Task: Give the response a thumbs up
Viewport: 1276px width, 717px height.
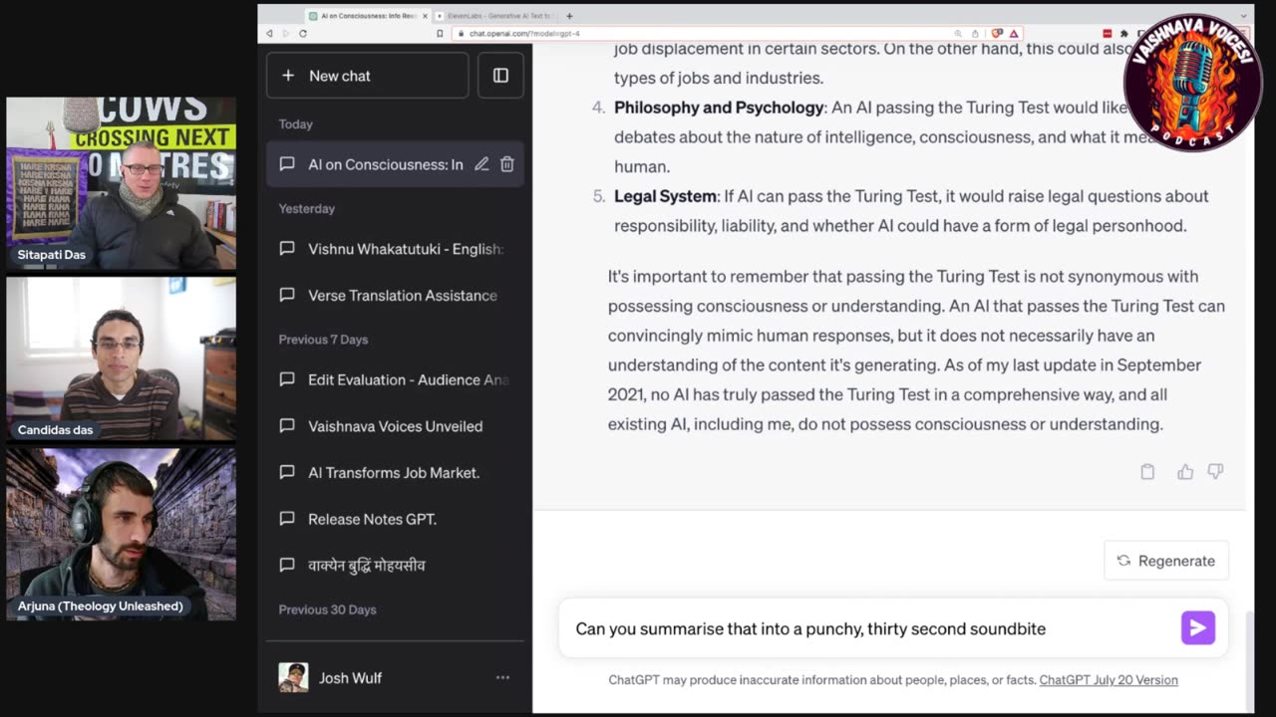Action: [1185, 472]
